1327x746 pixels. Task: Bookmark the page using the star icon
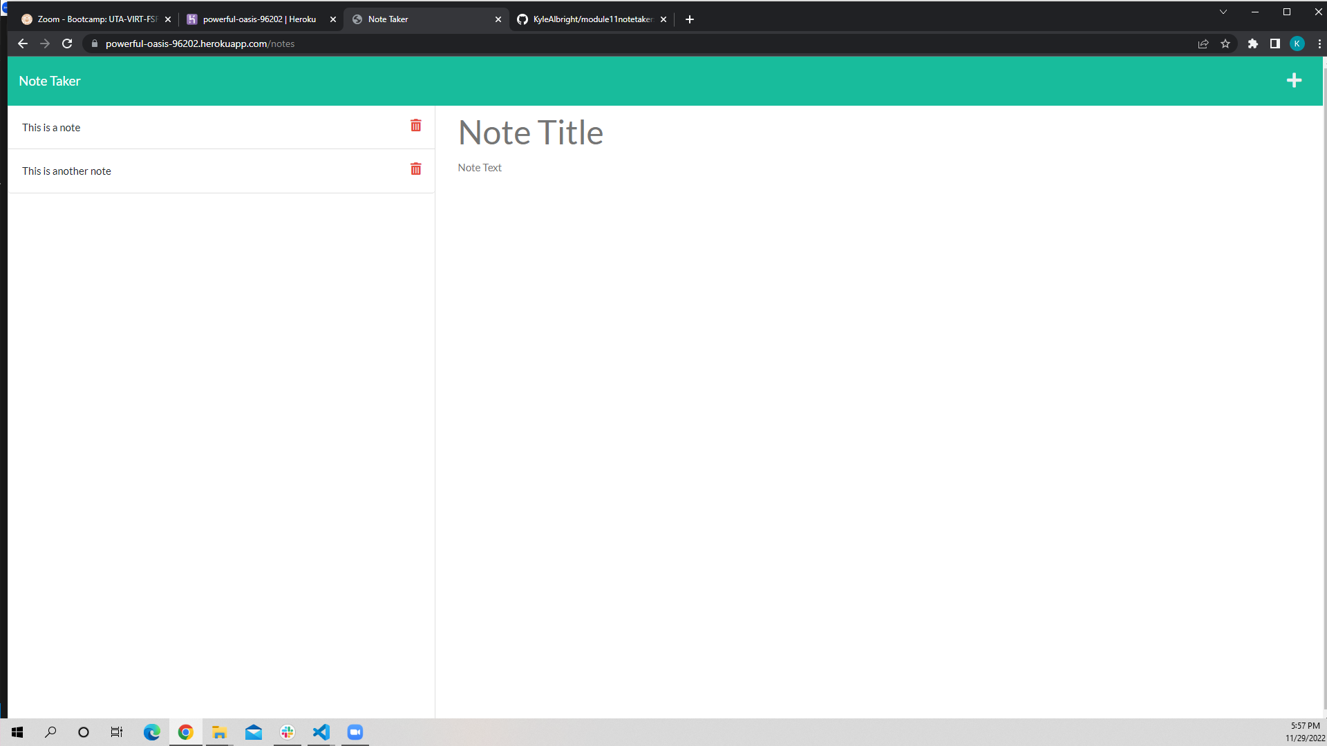1225,44
